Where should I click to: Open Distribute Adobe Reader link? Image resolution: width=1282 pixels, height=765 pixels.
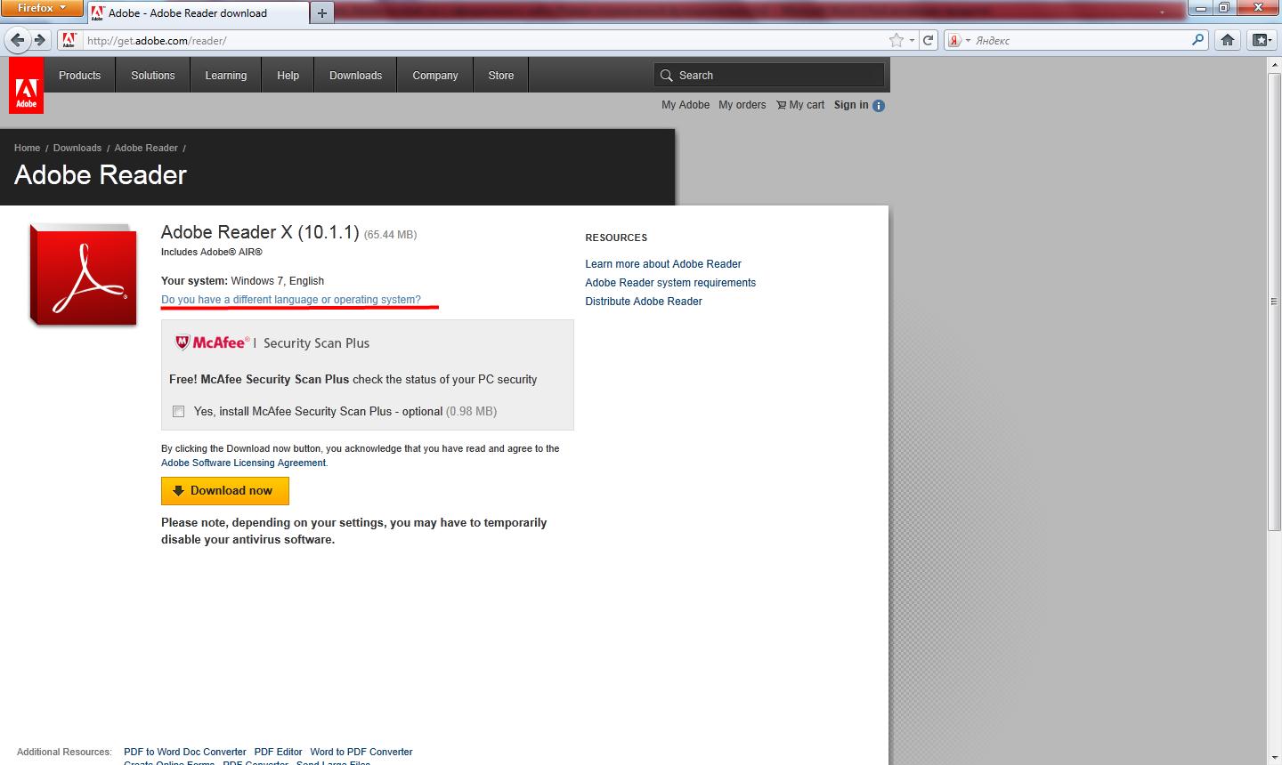click(644, 302)
